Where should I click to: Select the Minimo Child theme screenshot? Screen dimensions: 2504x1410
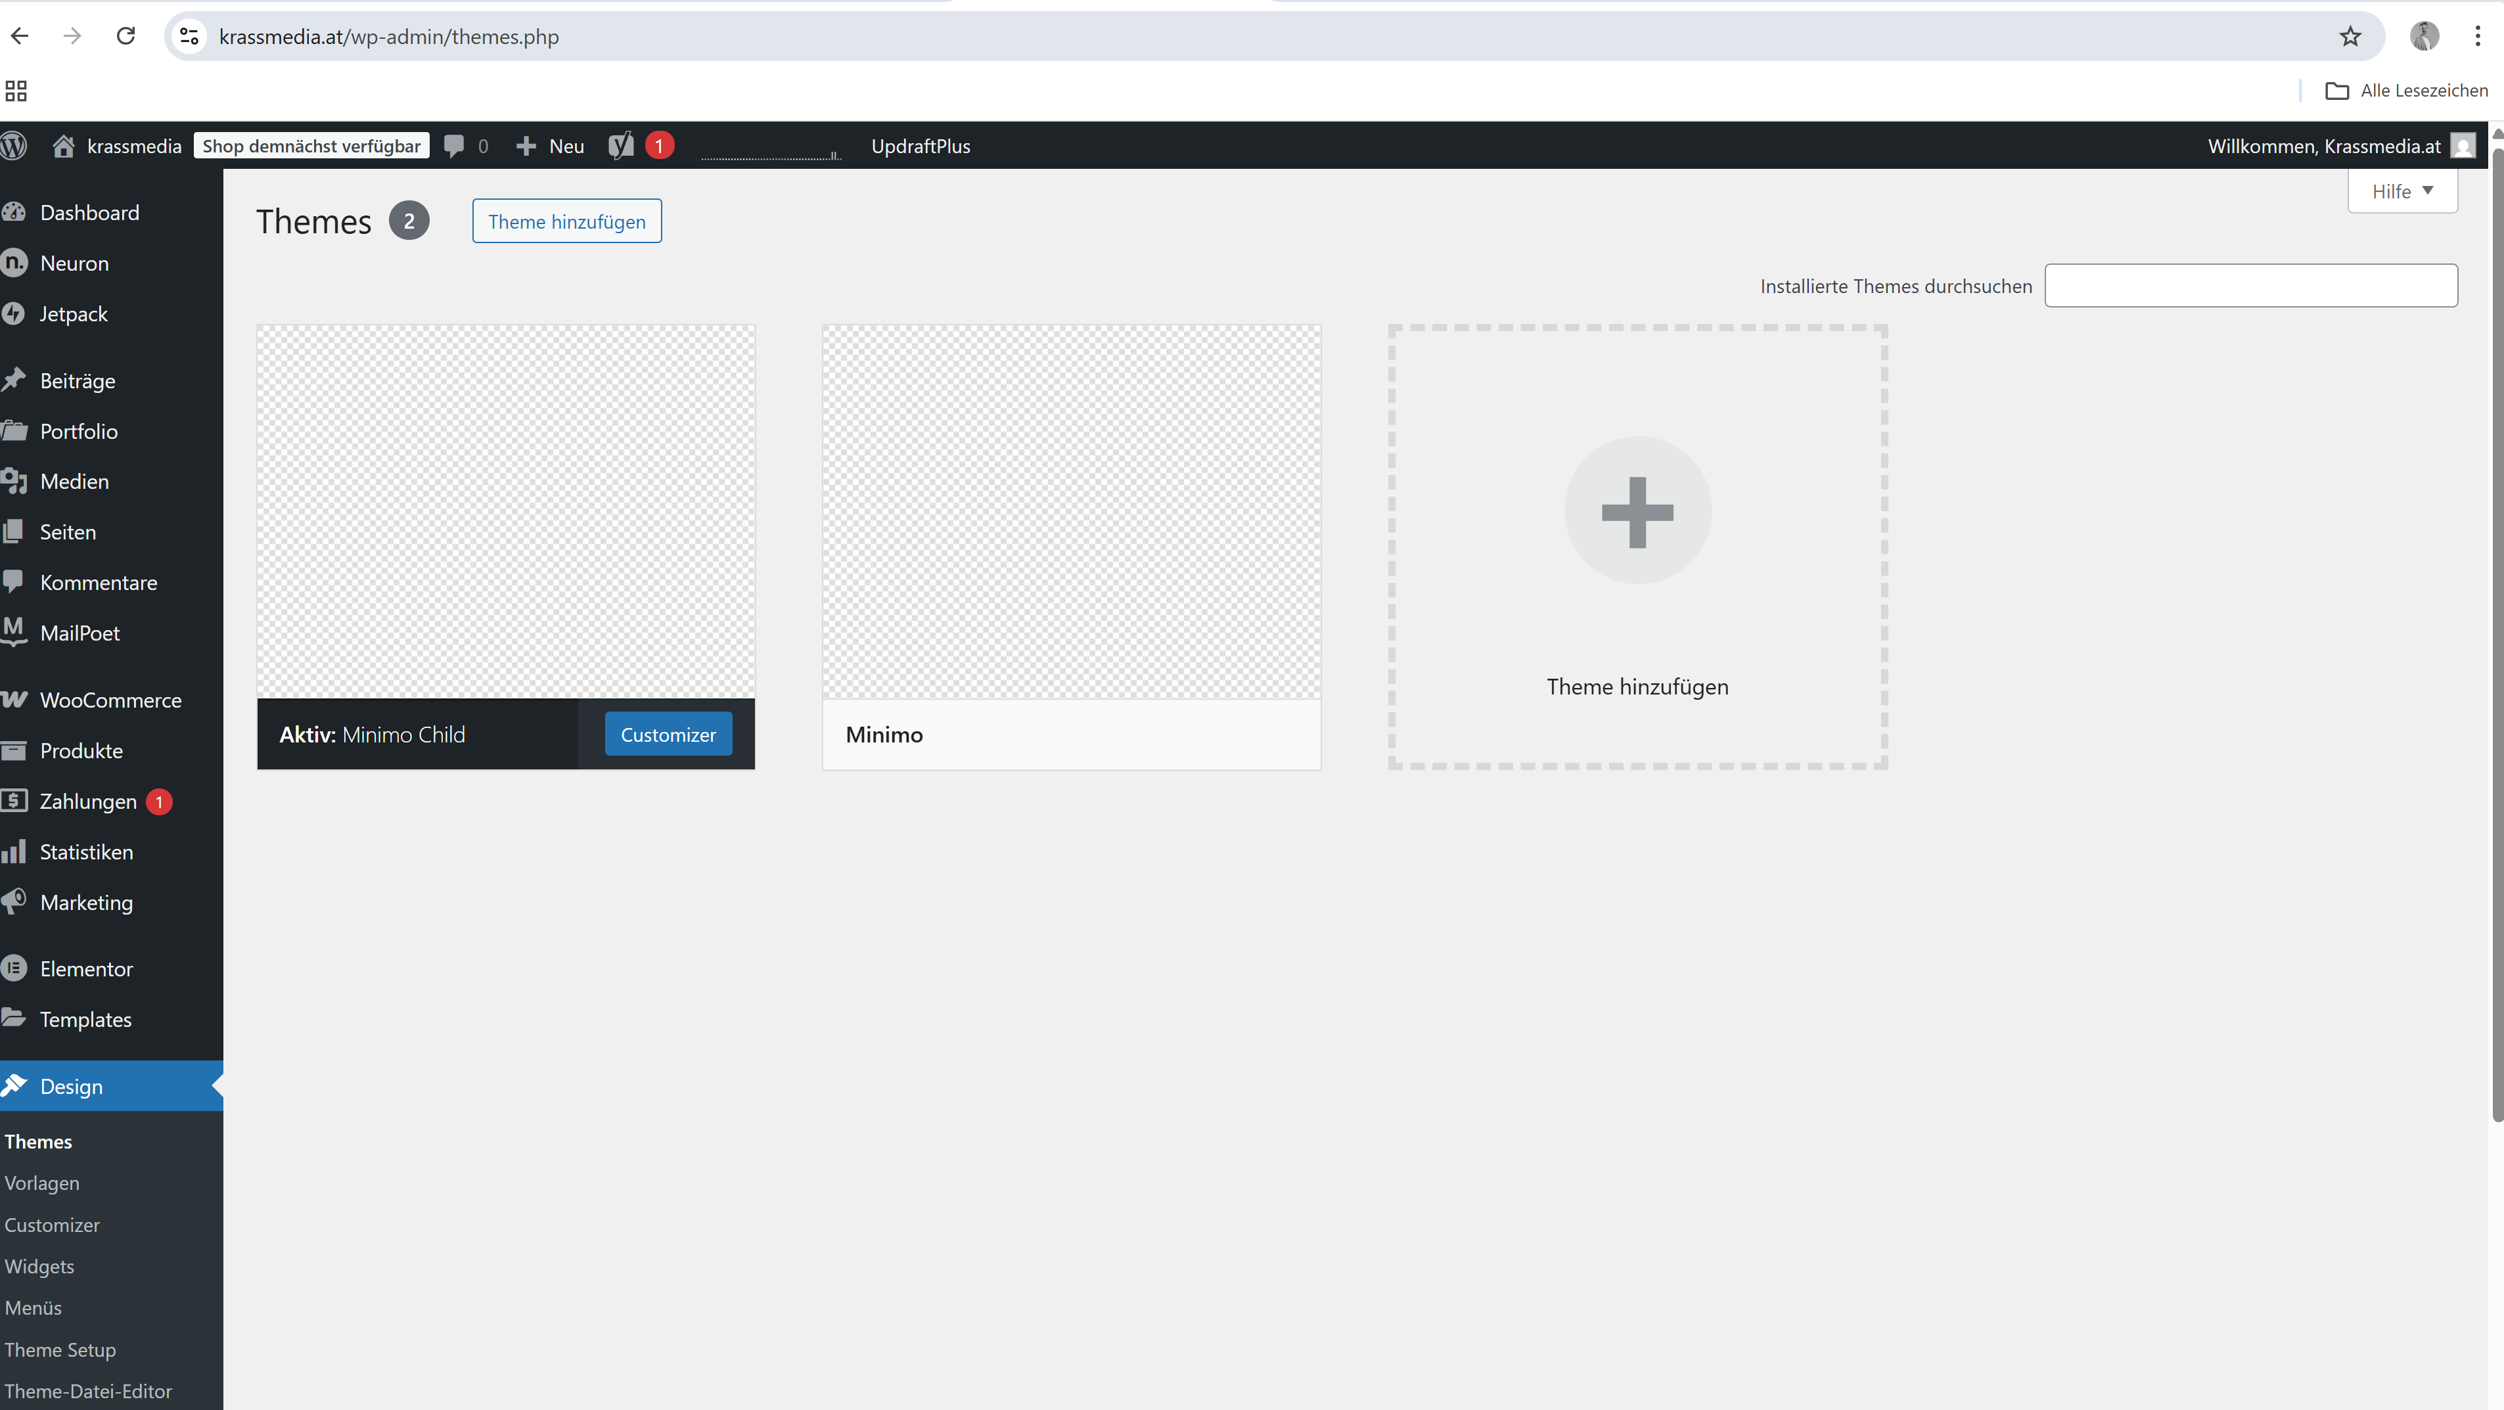[505, 511]
